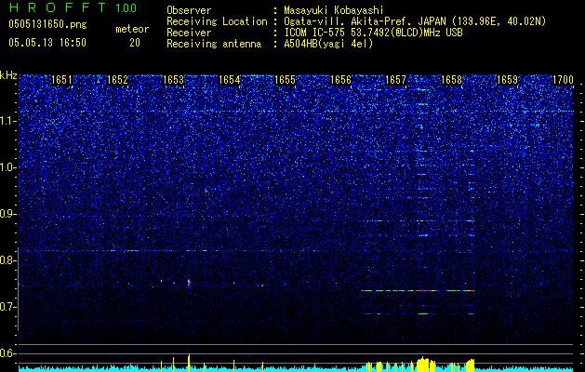Image resolution: width=585 pixels, height=372 pixels.
Task: Click the 1651 time marker
Action: (x=61, y=79)
